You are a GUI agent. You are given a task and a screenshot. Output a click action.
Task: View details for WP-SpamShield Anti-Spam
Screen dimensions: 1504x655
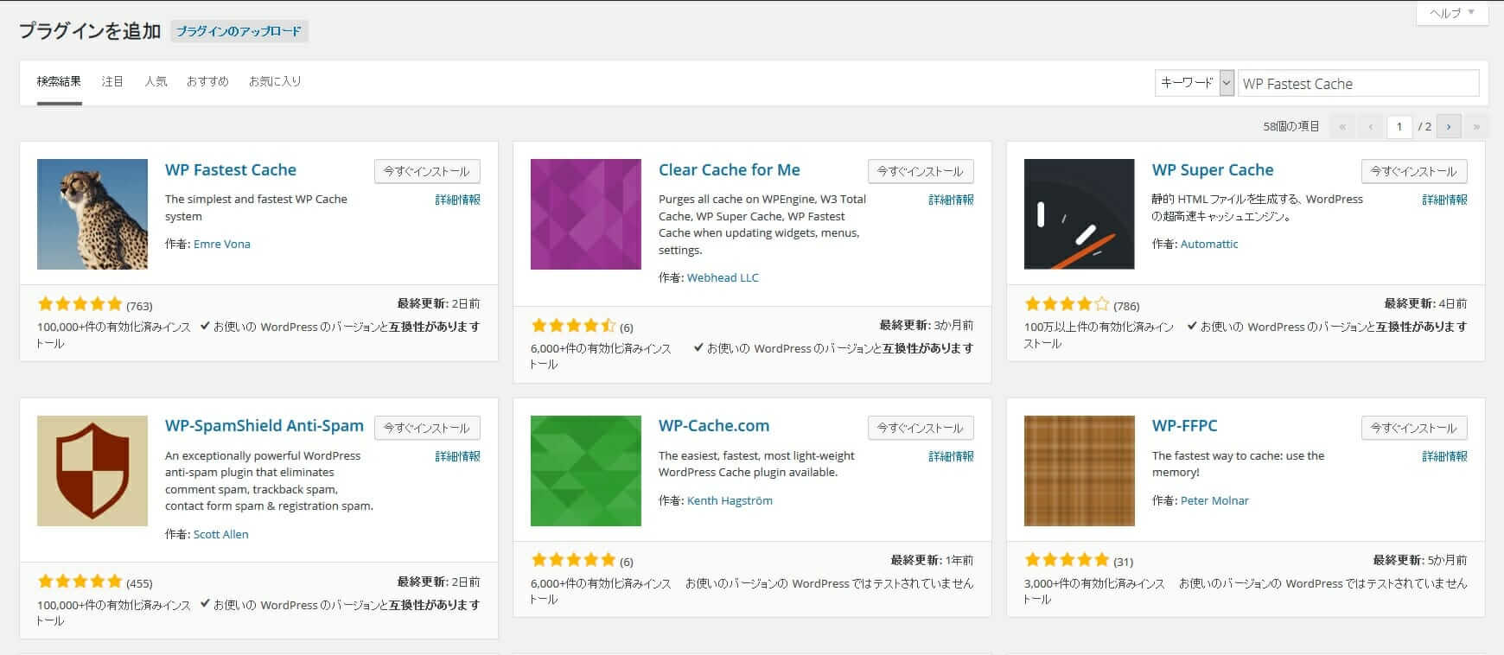pyautogui.click(x=457, y=456)
